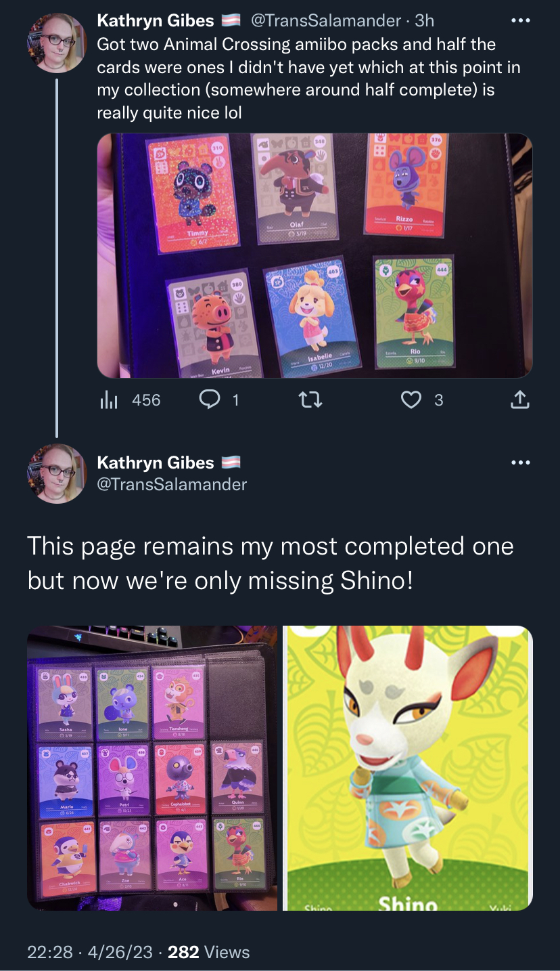The width and height of the screenshot is (560, 971).
Task: Tap the retweet arrows icon
Action: [310, 400]
